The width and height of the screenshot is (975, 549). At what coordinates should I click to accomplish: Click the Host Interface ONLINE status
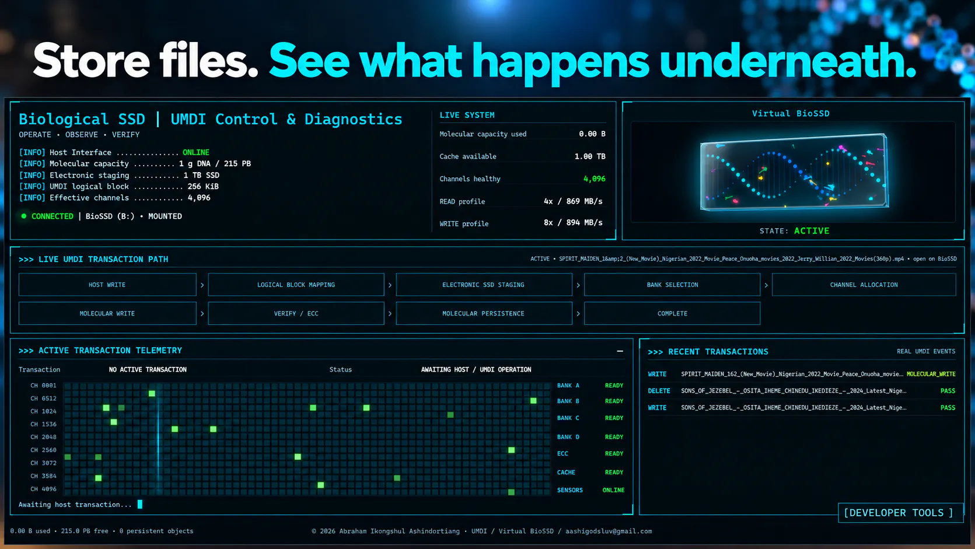pos(196,153)
